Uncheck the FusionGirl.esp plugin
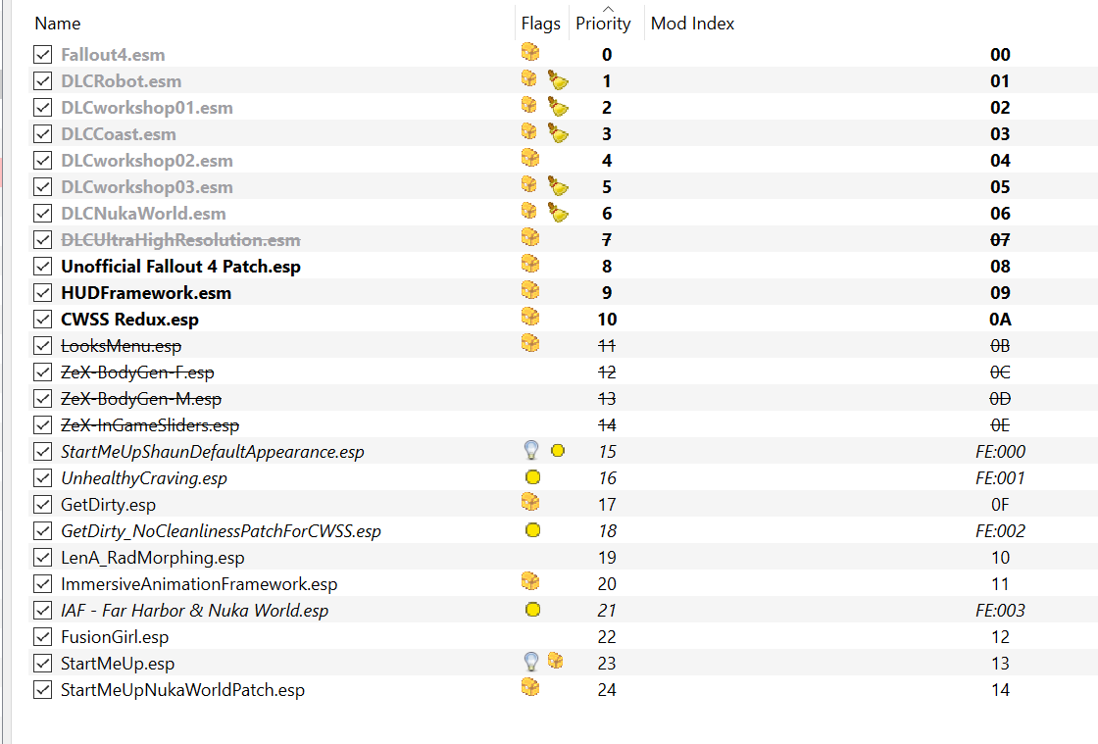1098x744 pixels. click(43, 637)
